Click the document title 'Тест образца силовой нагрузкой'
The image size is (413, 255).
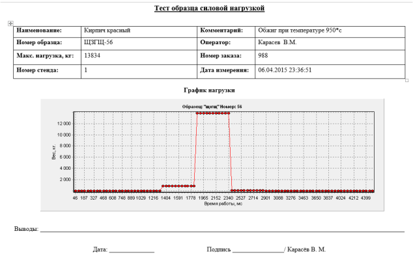coord(209,8)
